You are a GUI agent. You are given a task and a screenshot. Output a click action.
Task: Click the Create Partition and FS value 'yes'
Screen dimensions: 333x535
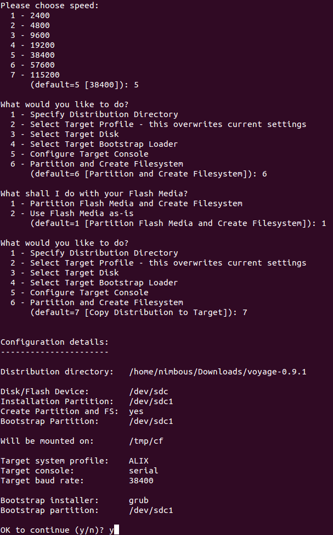[x=136, y=411]
